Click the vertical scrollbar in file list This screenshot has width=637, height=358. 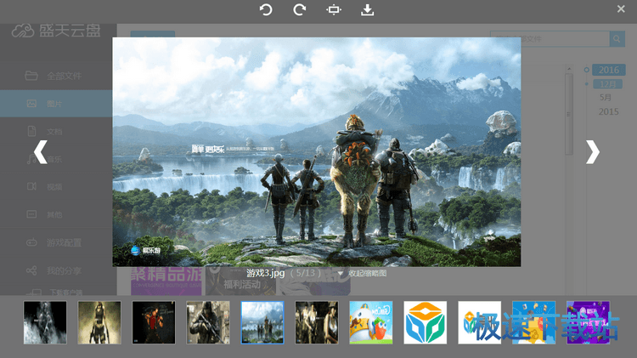point(569,114)
